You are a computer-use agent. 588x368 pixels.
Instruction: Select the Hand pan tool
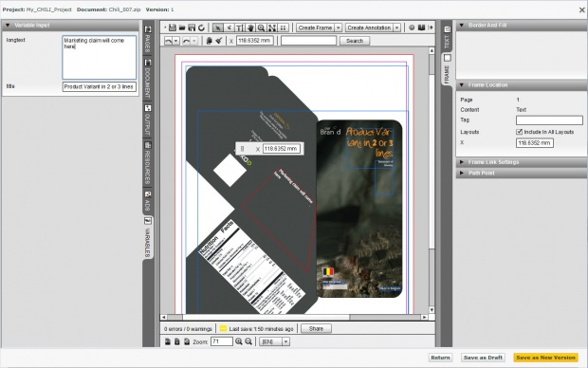(250, 28)
